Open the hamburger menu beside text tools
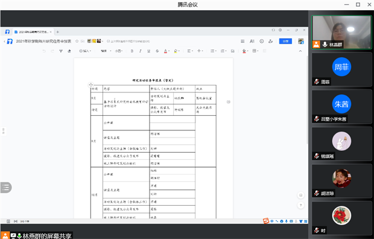Image resolution: width=374 pixels, height=239 pixels. 242,41
